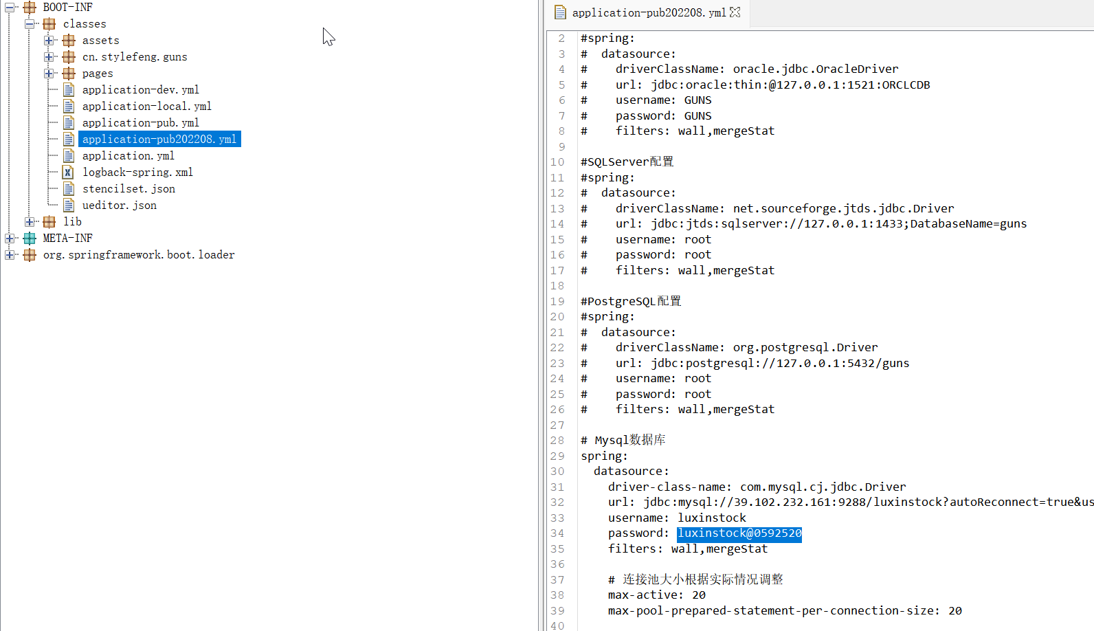Click the application-dev.yml file icon
1094x631 pixels.
[69, 90]
